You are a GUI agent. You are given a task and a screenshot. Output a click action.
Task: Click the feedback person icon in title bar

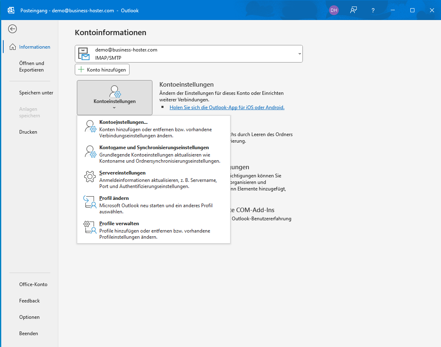pos(354,10)
